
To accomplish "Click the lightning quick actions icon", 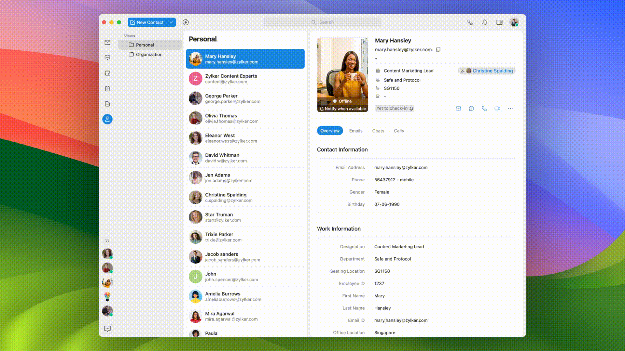I will coord(186,22).
